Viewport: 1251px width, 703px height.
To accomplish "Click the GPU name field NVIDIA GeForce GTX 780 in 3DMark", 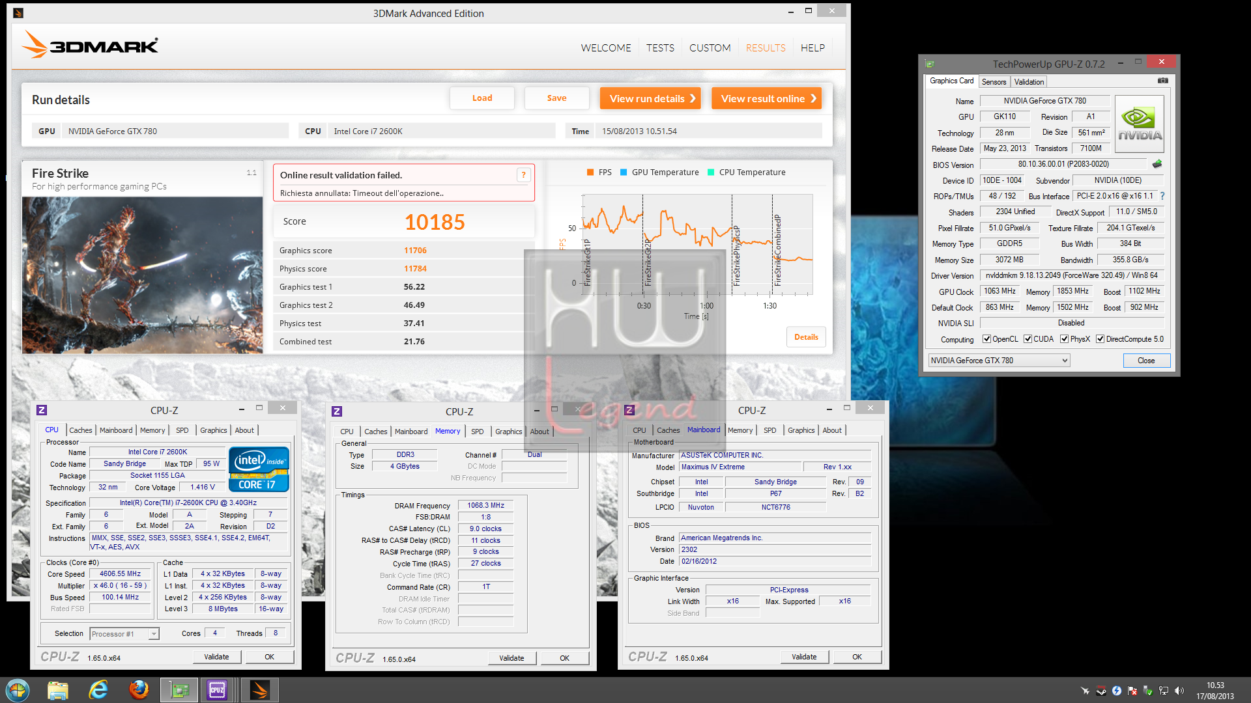I will point(176,131).
